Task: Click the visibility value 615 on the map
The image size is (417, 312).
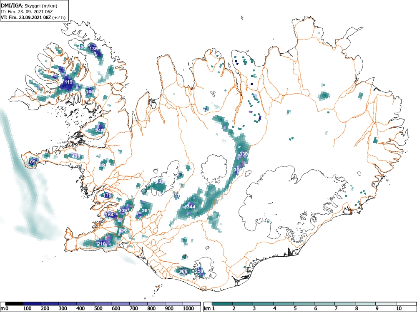Action: 123,230
